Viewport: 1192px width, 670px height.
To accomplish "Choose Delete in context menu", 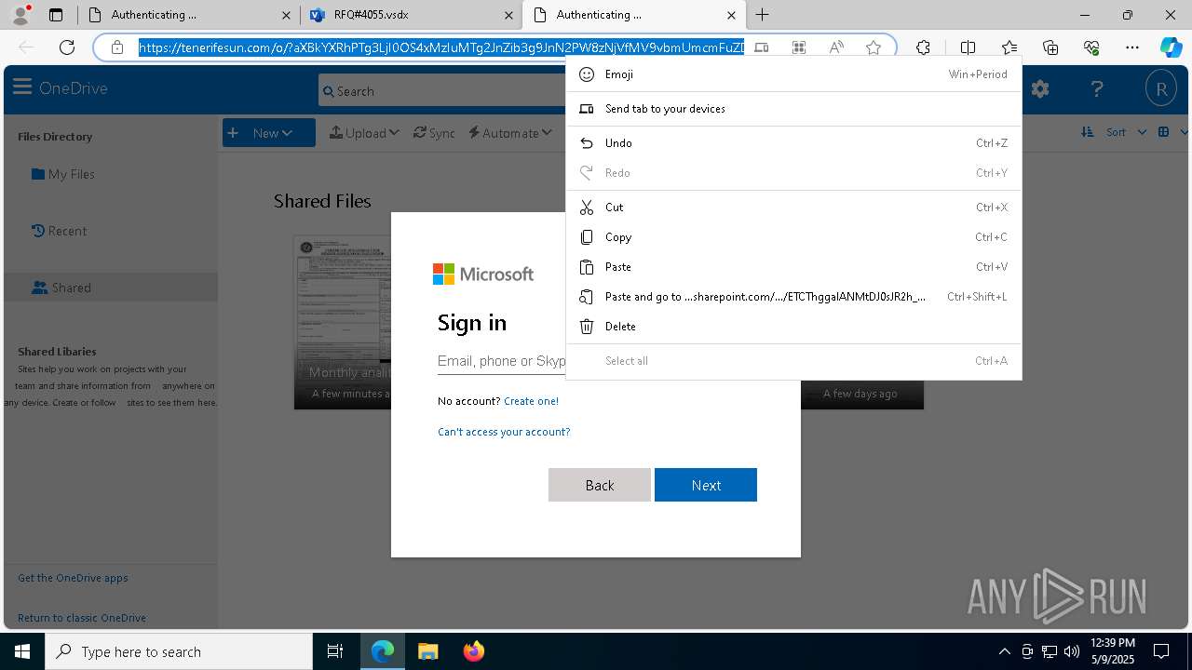I will pos(793,327).
